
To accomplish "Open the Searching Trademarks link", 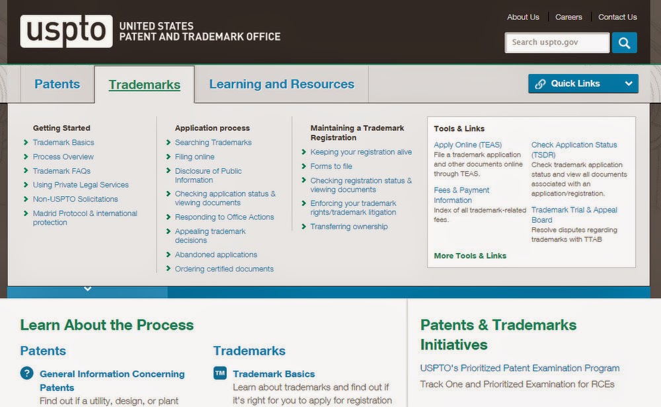I will click(213, 143).
